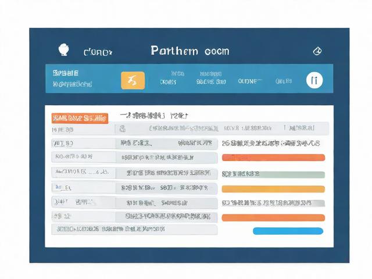This screenshot has width=372, height=279.
Task: Click the "Parthern ocom" header title
Action: (189, 51)
